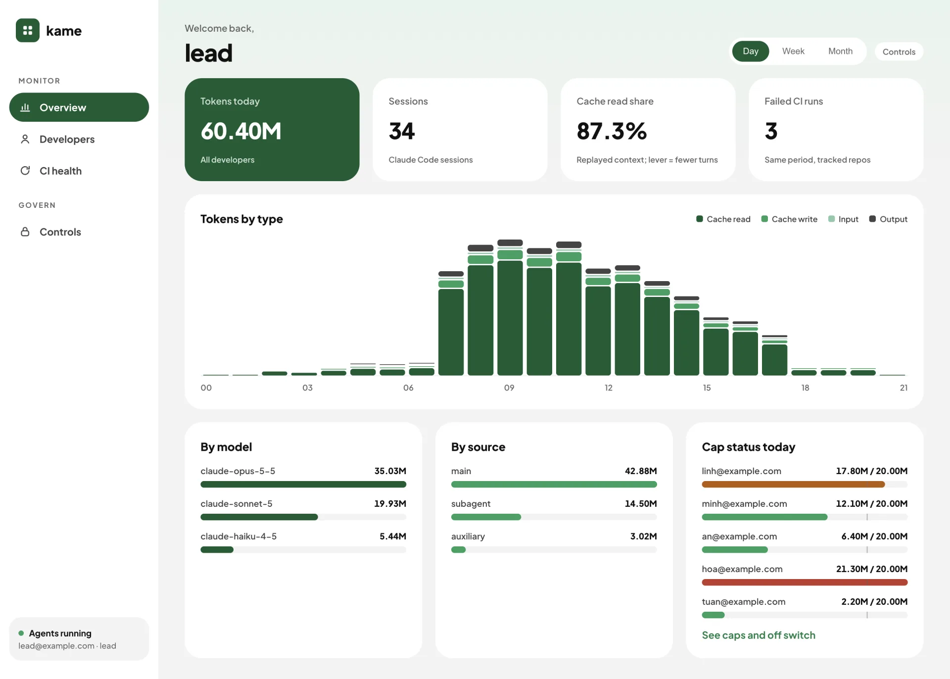950x679 pixels.
Task: Click the claude-haiku-4-5 usage bar
Action: (x=303, y=550)
